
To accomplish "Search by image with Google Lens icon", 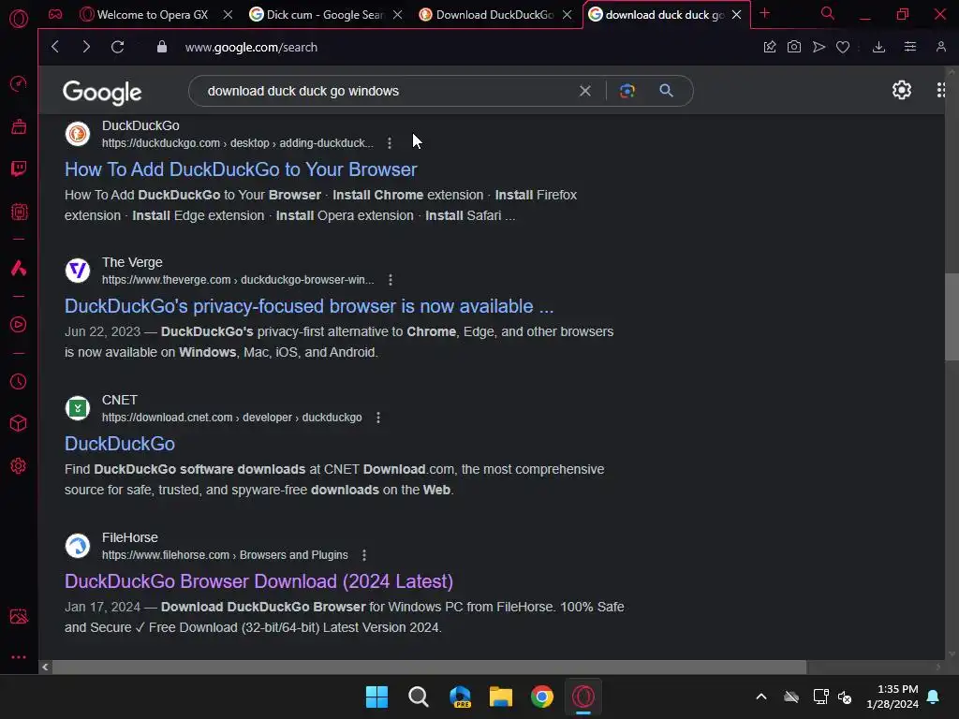I will point(627,91).
